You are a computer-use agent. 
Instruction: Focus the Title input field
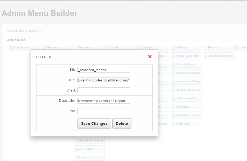(104, 70)
